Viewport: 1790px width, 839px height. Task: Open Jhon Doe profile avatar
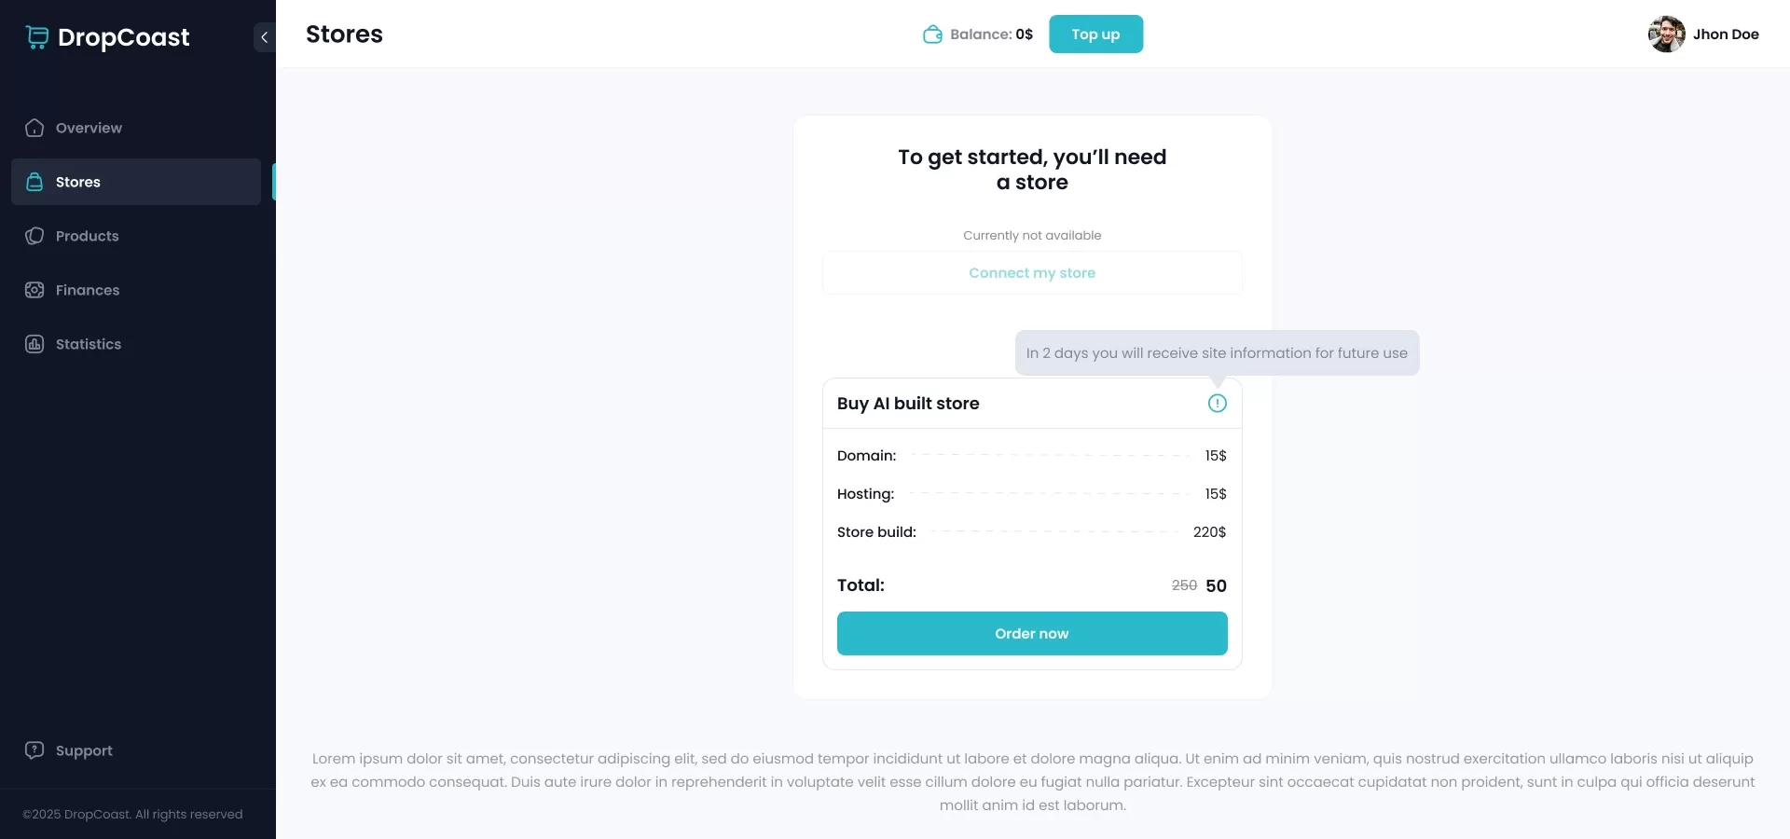pos(1666,34)
